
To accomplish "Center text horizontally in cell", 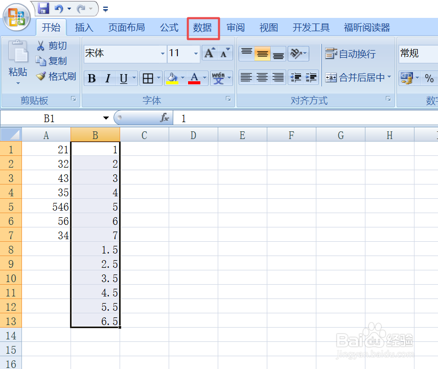I will pos(262,77).
